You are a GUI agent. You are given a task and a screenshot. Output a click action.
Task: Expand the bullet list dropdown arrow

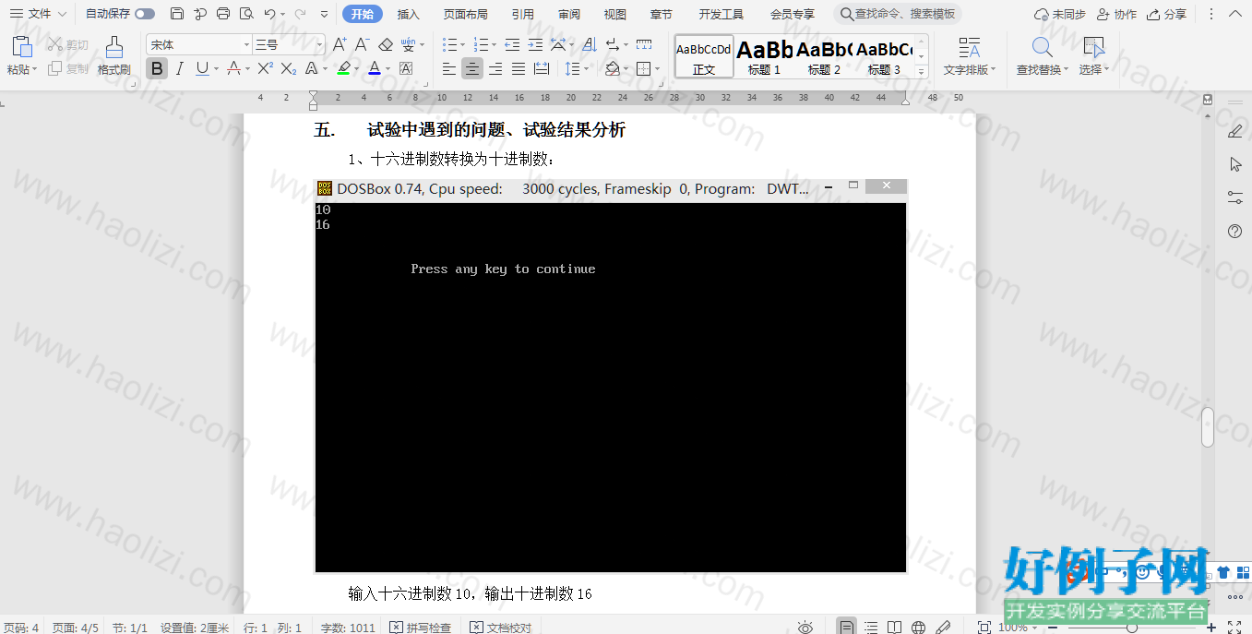coord(464,45)
